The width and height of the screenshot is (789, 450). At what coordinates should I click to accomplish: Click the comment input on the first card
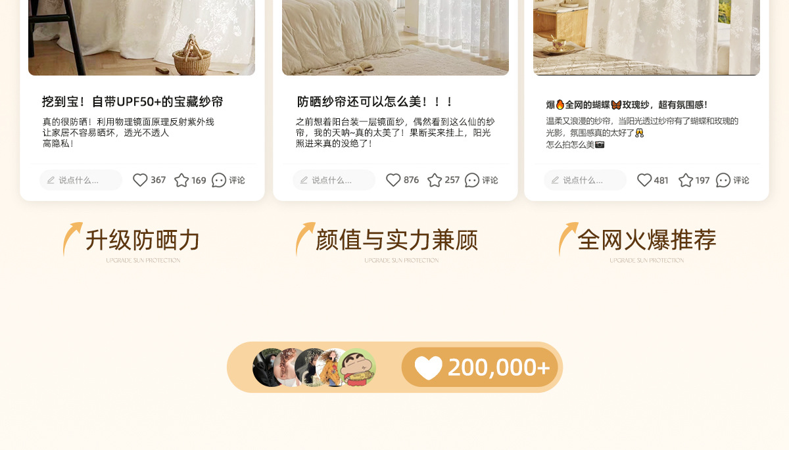click(x=81, y=180)
